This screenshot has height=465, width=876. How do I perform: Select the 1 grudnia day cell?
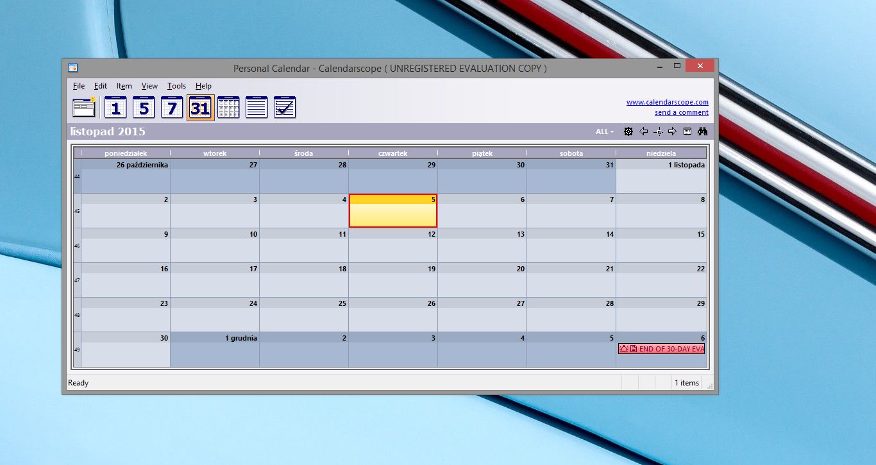click(x=215, y=350)
